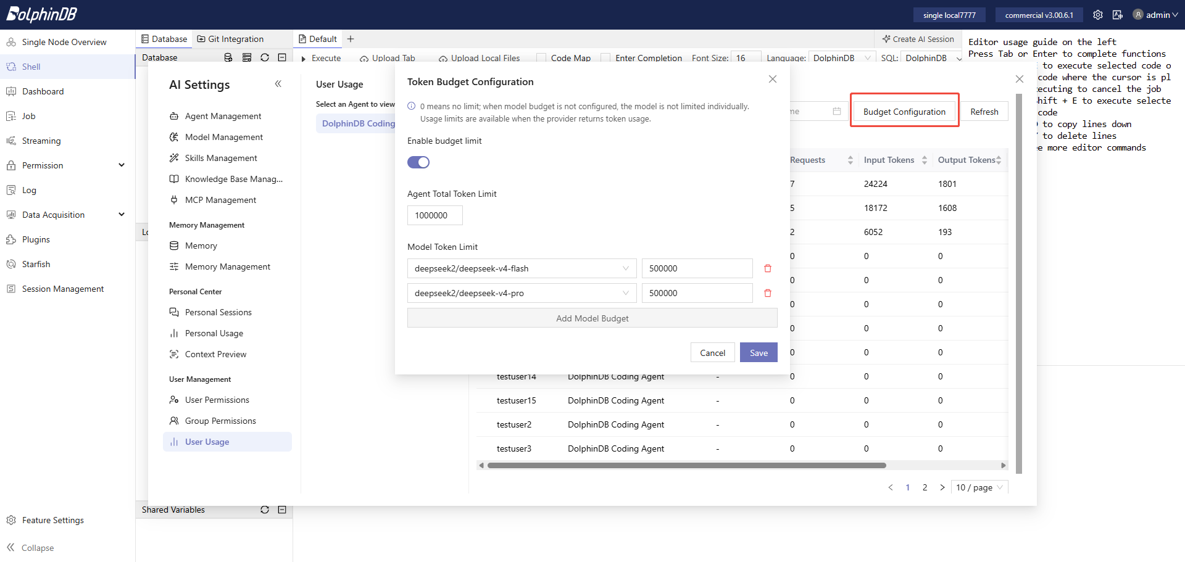1185x562 pixels.
Task: Open the global settings gear icon
Action: point(1098,15)
